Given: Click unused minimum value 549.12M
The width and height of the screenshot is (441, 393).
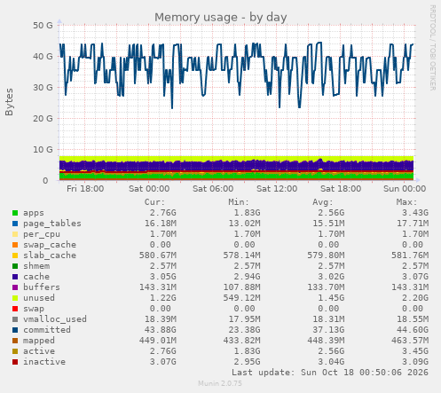Looking at the screenshot, I should (241, 298).
